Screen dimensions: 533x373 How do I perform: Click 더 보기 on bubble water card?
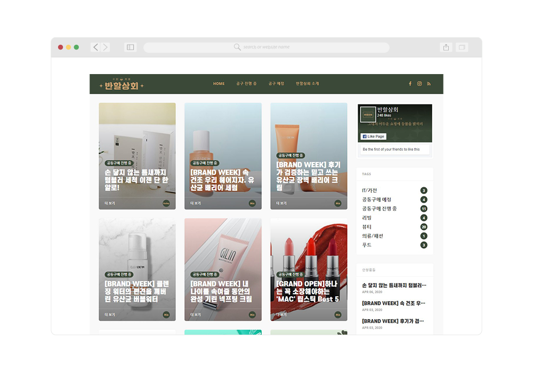(x=110, y=314)
